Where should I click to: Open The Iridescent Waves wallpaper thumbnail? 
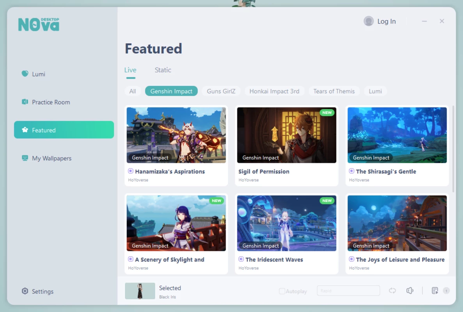[287, 223]
